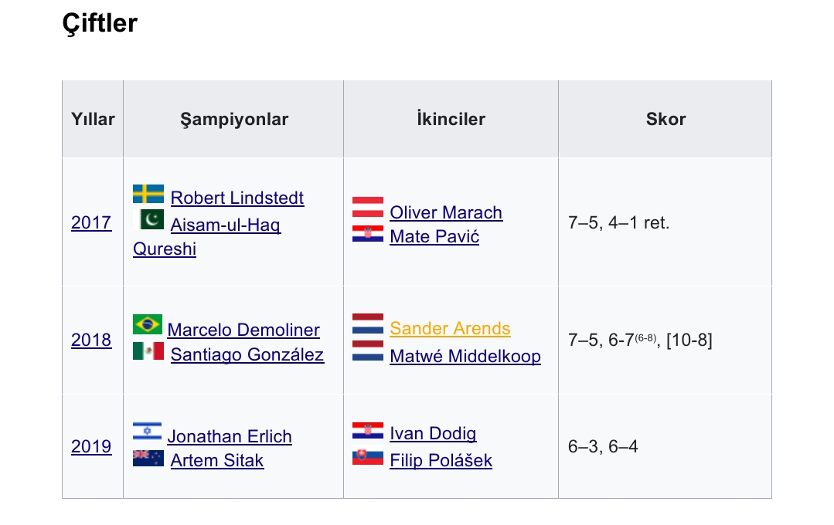Open the 2018 year link
This screenshot has height=525, width=834.
pyautogui.click(x=91, y=340)
